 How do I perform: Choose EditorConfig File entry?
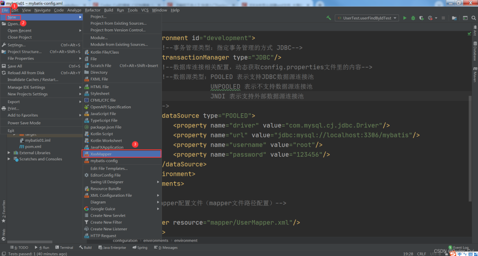point(122,175)
